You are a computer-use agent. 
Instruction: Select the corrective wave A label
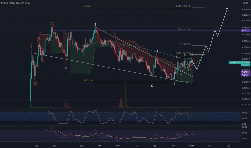coord(66,68)
